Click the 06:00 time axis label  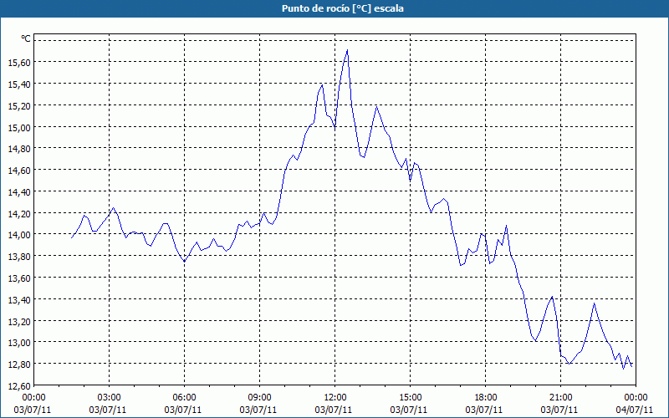(184, 398)
